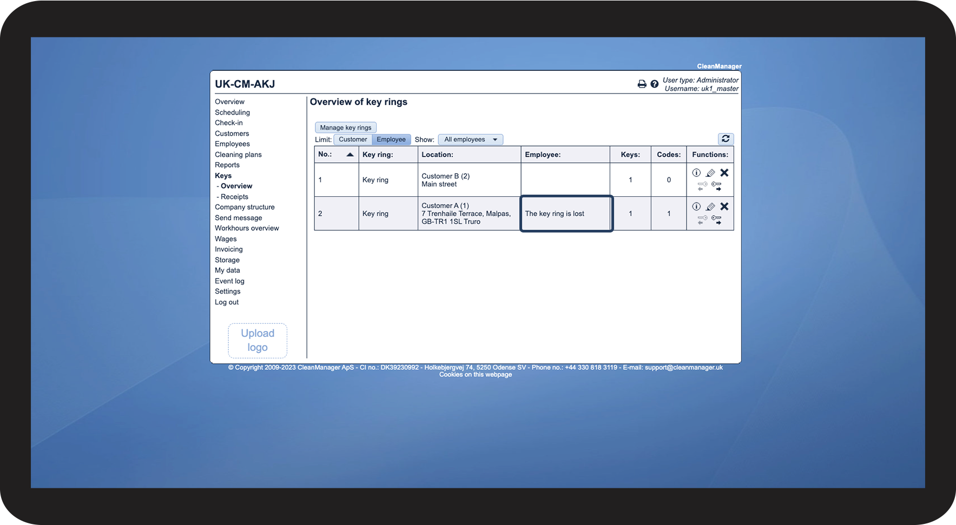
Task: Click the Keys: column header
Action: point(630,155)
